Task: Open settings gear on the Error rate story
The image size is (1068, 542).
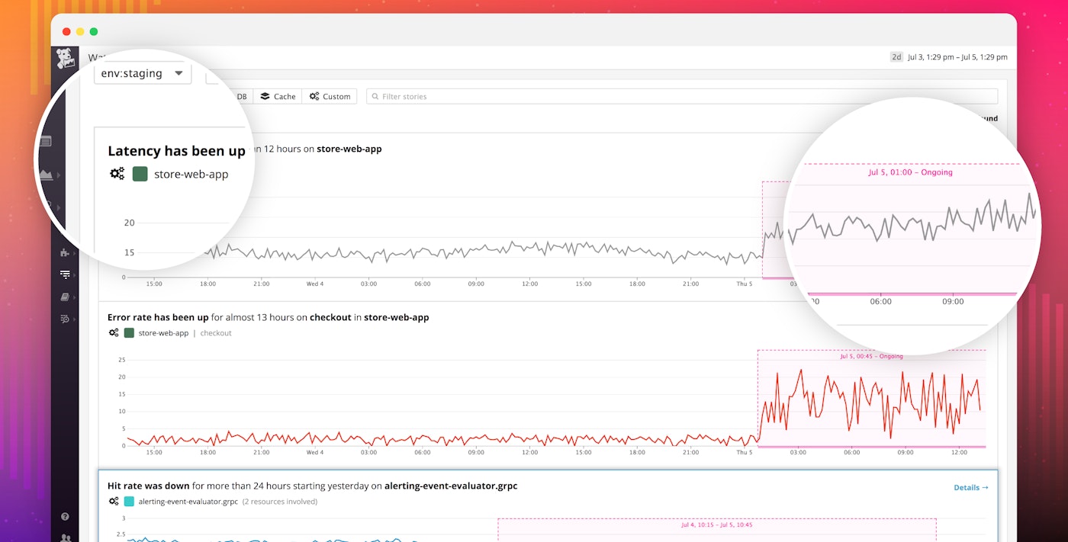Action: pyautogui.click(x=114, y=333)
